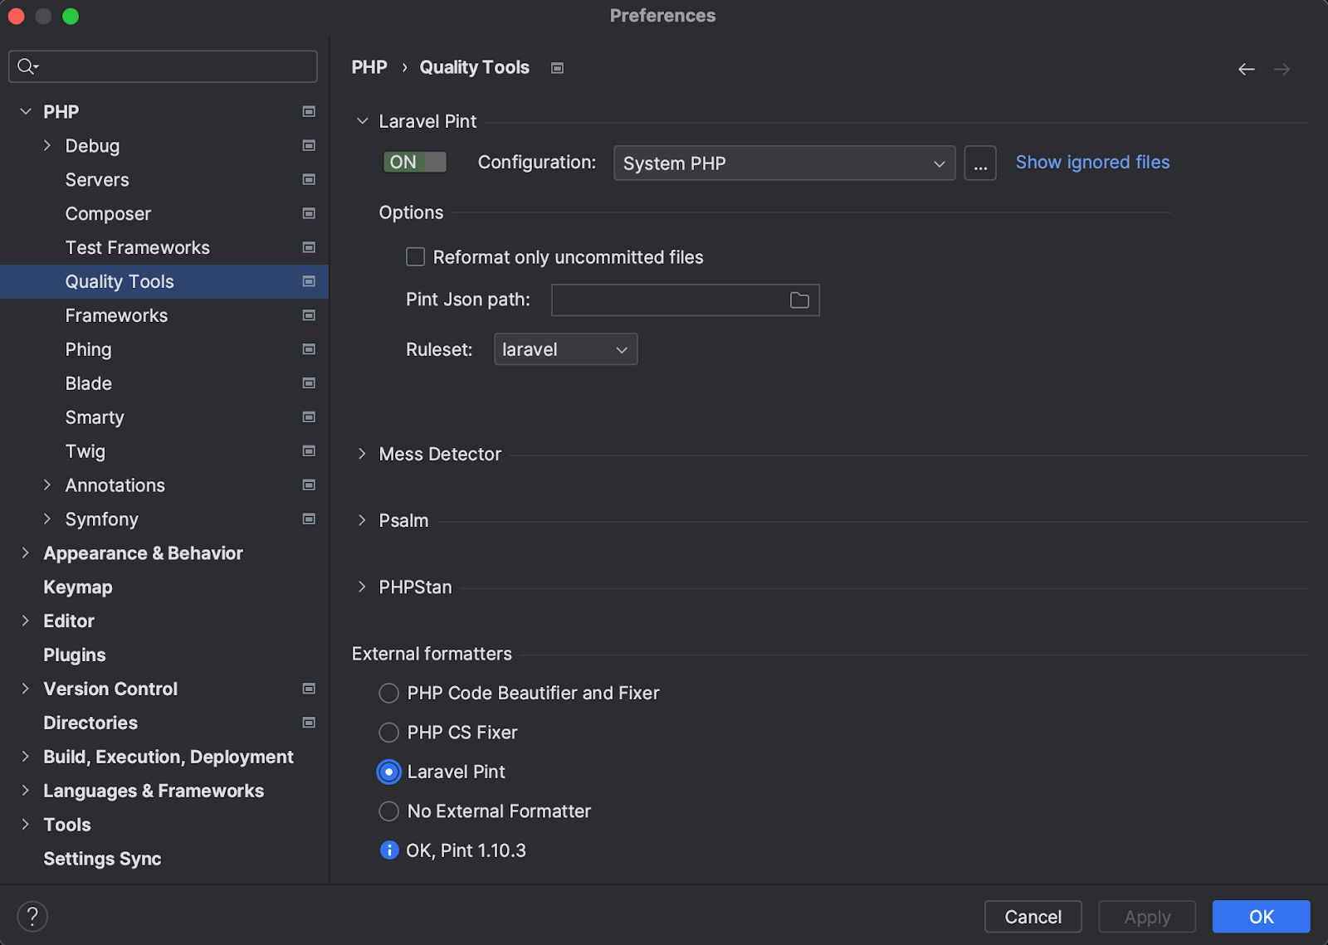The width and height of the screenshot is (1328, 945).
Task: Click the info icon beside OK, Pint 1.10.3
Action: click(388, 850)
